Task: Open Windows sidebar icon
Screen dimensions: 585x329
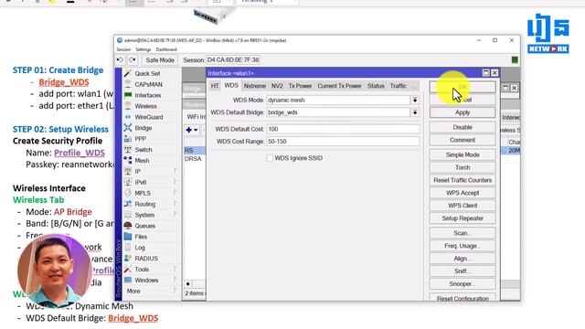Action: point(128,280)
